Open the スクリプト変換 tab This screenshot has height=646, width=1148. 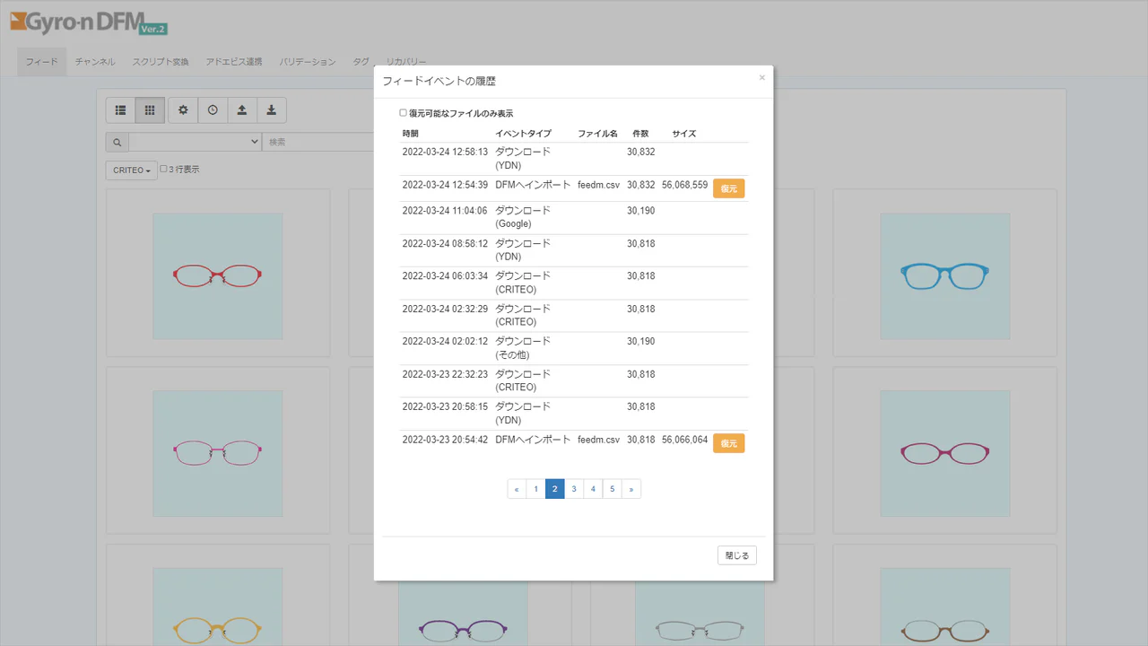(x=161, y=62)
